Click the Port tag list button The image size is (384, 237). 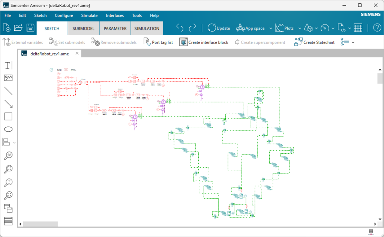[x=158, y=42]
